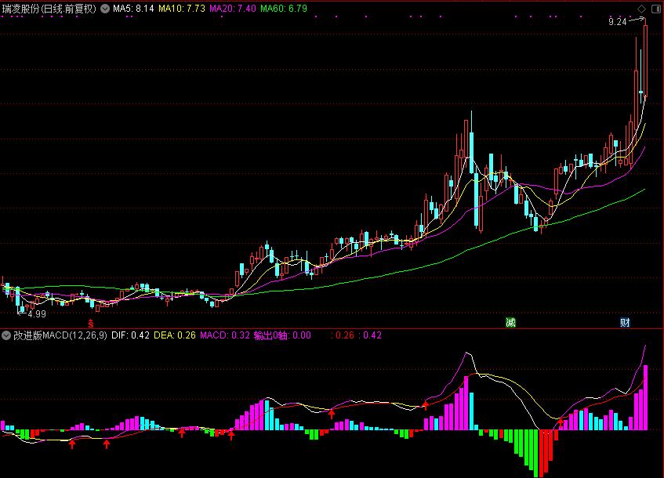664x478 pixels.
Task: Click the red S signal marker
Action: pyautogui.click(x=90, y=323)
